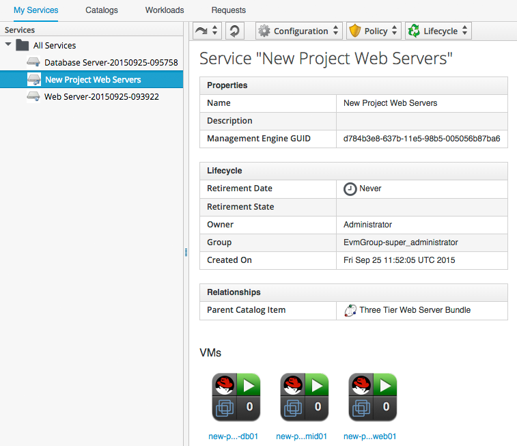Click the new-p...-db01 VM tile
Screen dimensions: 517x446
[236, 397]
